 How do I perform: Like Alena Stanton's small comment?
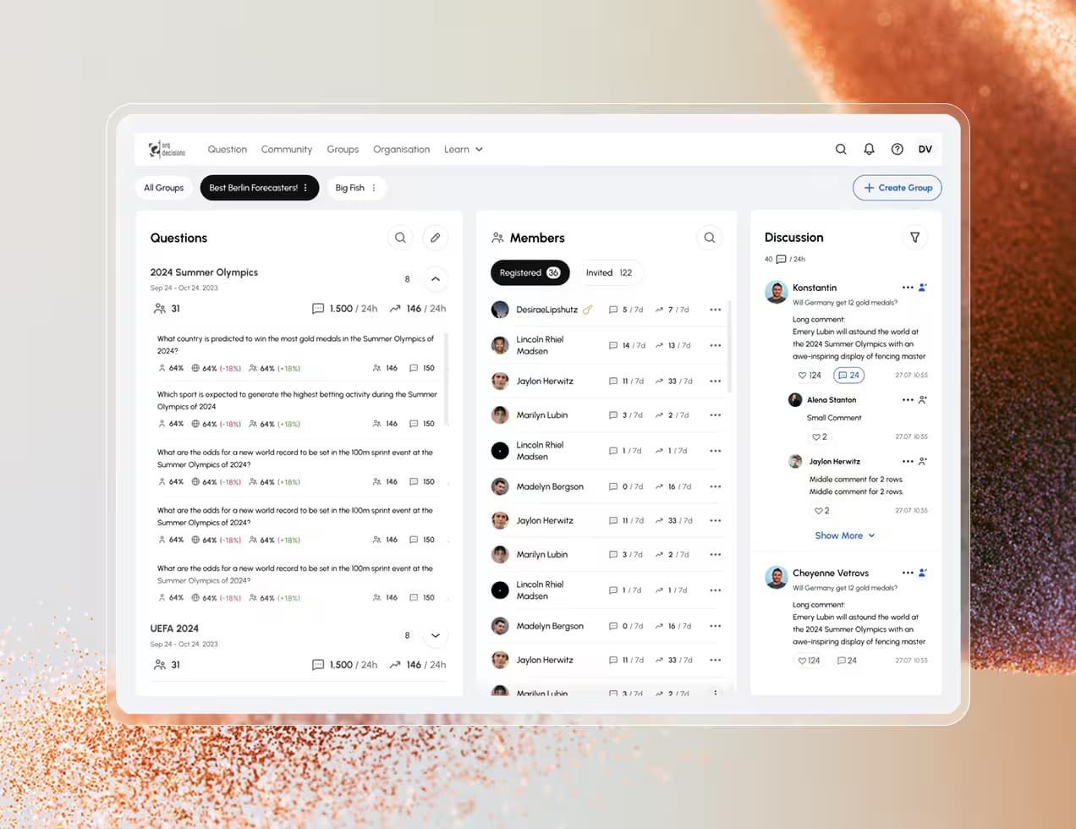[x=820, y=436]
